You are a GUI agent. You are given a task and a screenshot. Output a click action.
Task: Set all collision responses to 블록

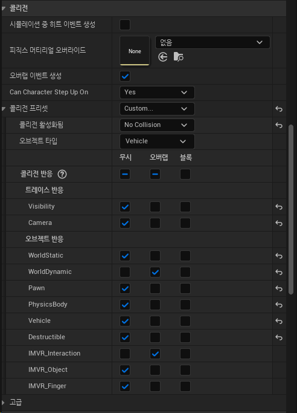coord(185,174)
